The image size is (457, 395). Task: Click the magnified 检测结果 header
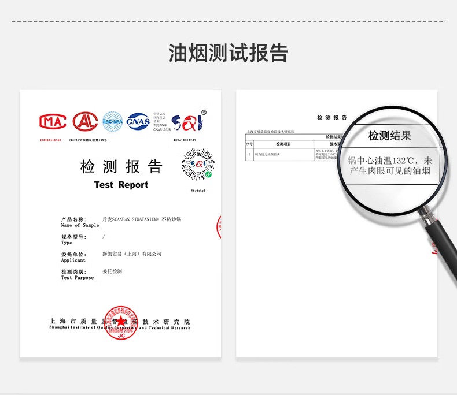point(390,136)
